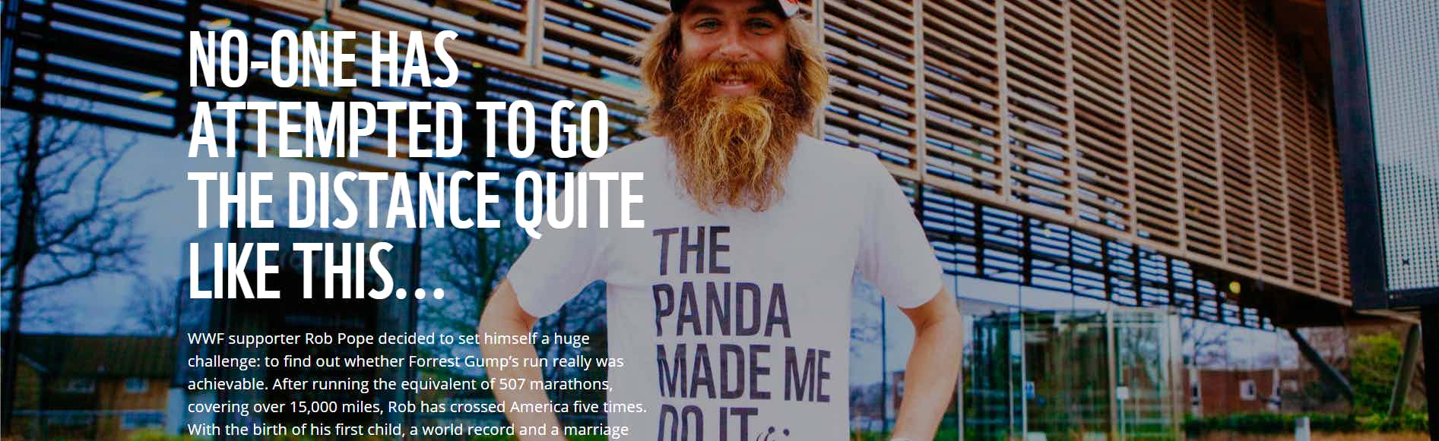
Task: Click the words 'WWF supporter Rob Pope'
Action: click(x=281, y=339)
